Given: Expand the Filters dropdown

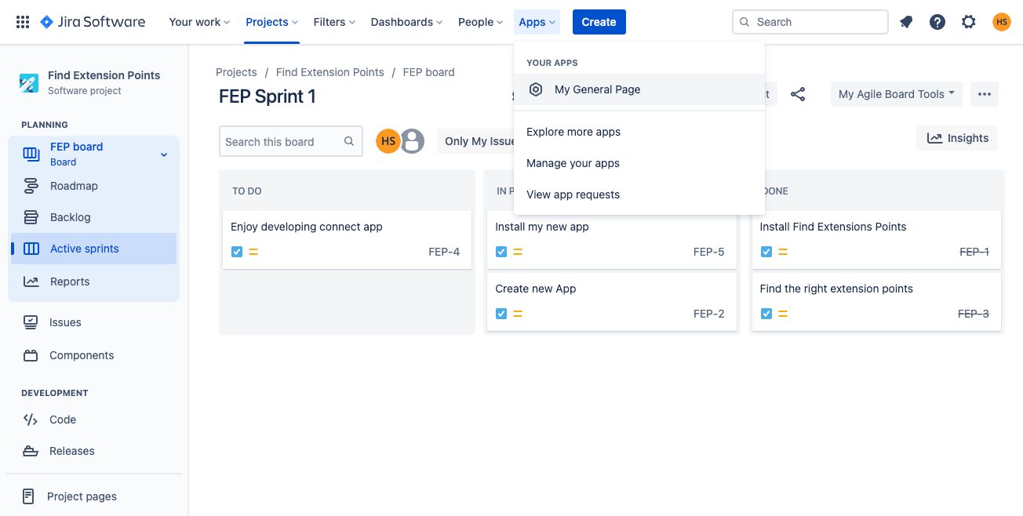Looking at the screenshot, I should pyautogui.click(x=334, y=22).
